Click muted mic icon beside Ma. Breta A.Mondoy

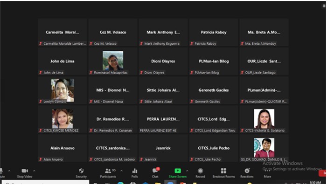242,43
